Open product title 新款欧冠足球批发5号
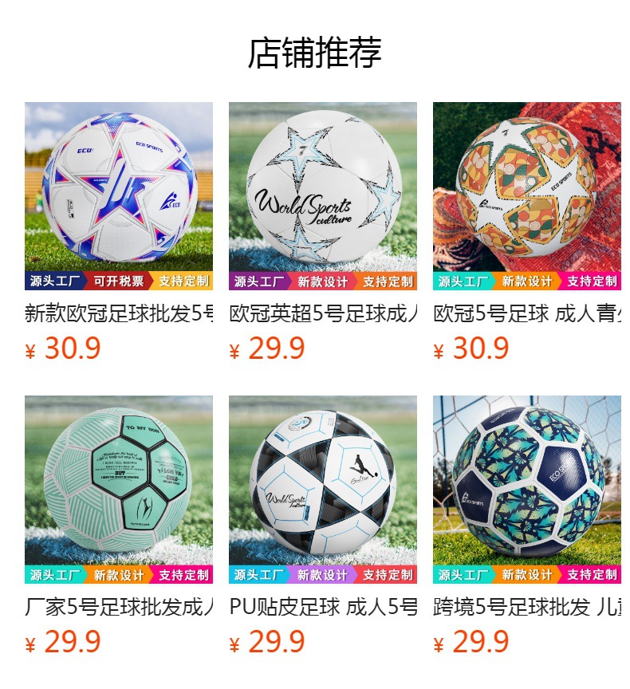This screenshot has width=630, height=689. tap(119, 313)
